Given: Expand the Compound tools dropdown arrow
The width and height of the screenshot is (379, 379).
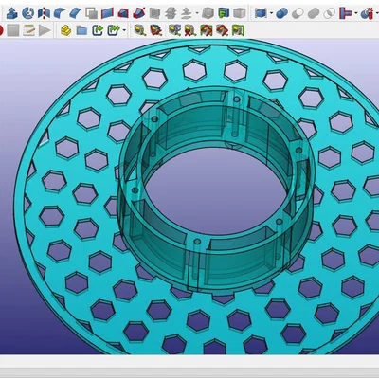Looking at the screenshot, I should tap(271, 13).
